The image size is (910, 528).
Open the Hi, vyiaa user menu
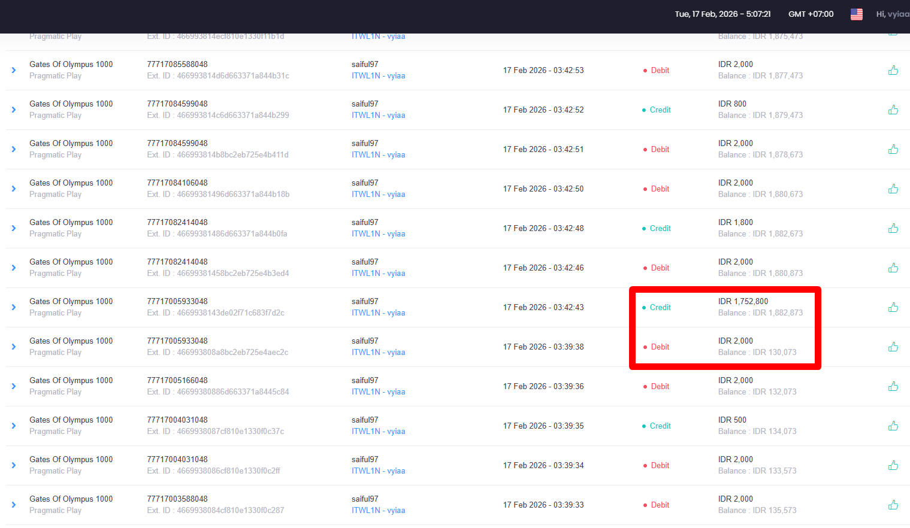[x=893, y=14]
